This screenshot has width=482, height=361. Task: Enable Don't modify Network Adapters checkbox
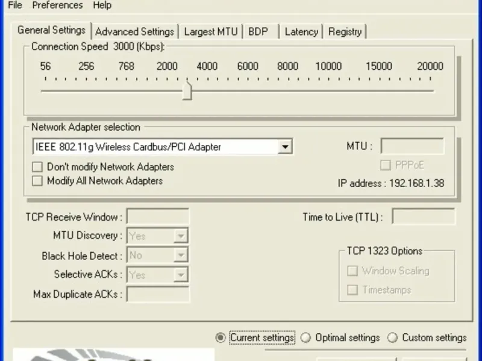(37, 167)
